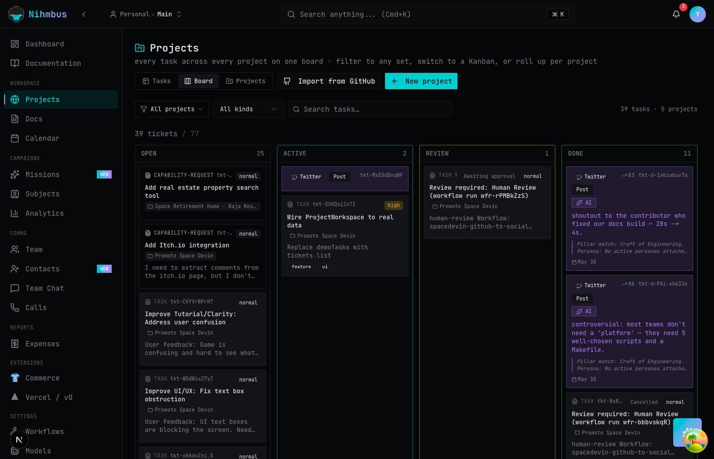Click the high priority badge on active task
Image resolution: width=714 pixels, height=459 pixels.
click(x=394, y=205)
